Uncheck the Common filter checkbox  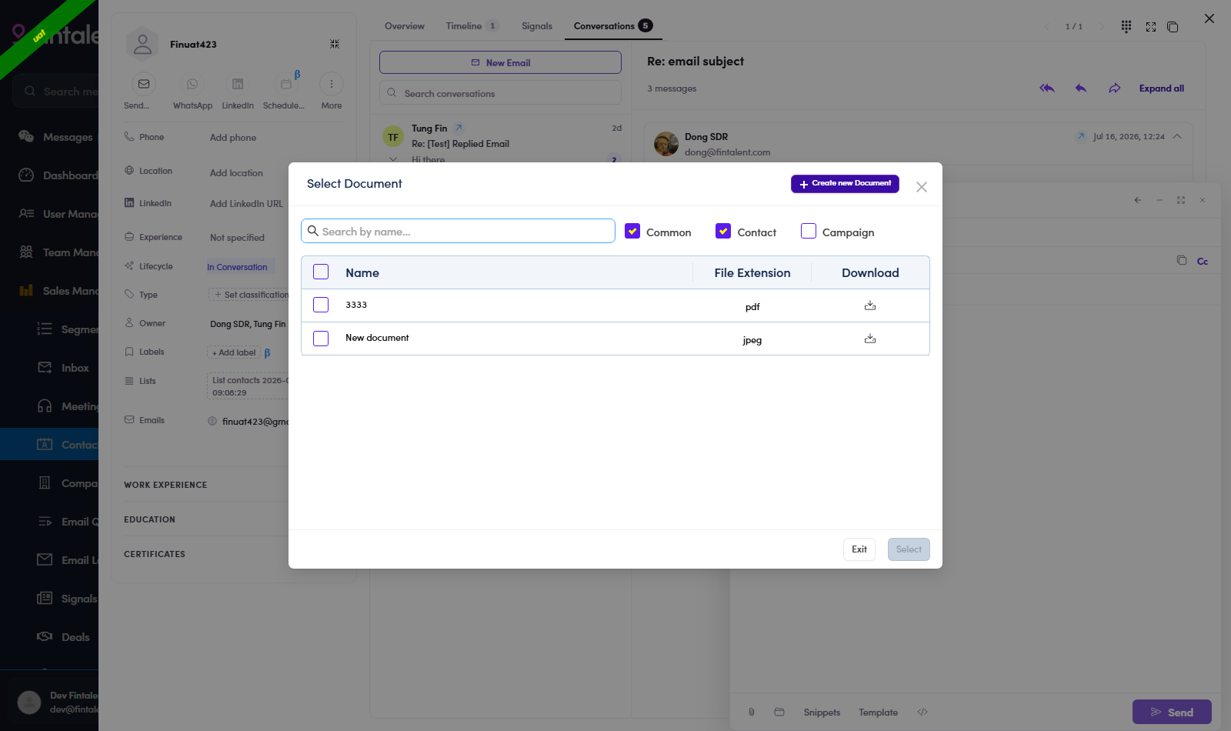pyautogui.click(x=632, y=231)
